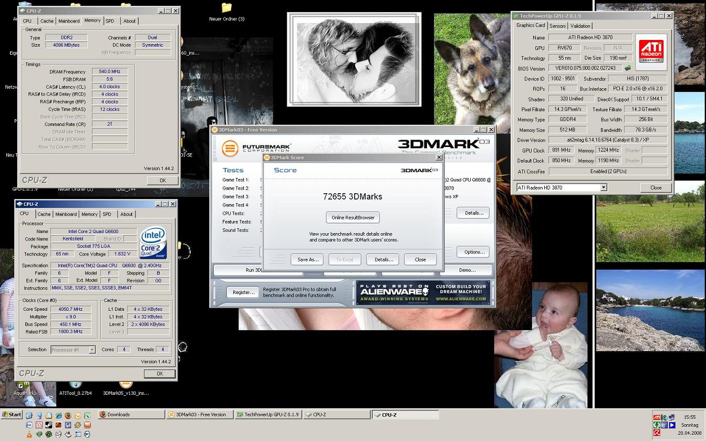This screenshot has height=441, width=706.
Task: Switch to Sensors tab in GPU-Z
Action: point(557,26)
